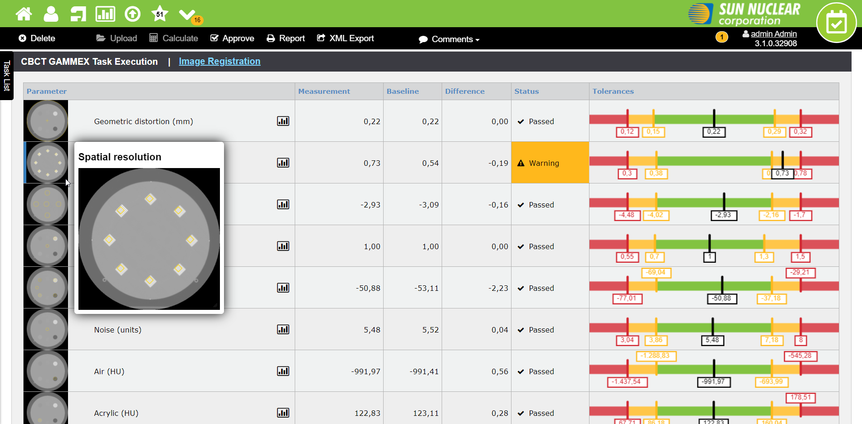This screenshot has width=862, height=424.
Task: Click the enlarged Spatial resolution preview image
Action: coord(149,239)
